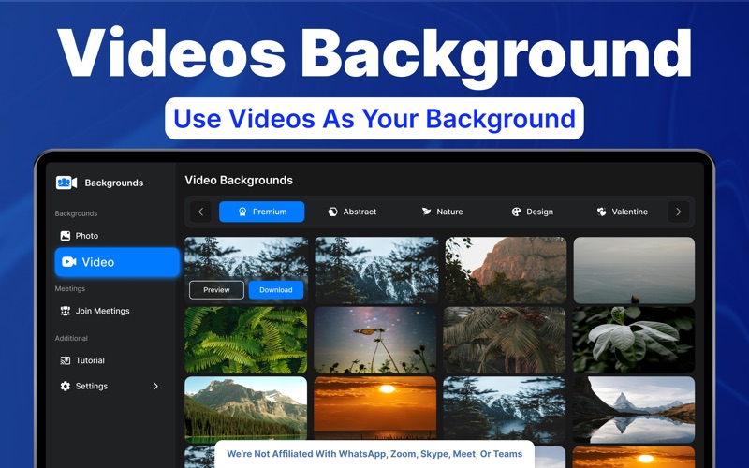Open the Design category

point(532,212)
